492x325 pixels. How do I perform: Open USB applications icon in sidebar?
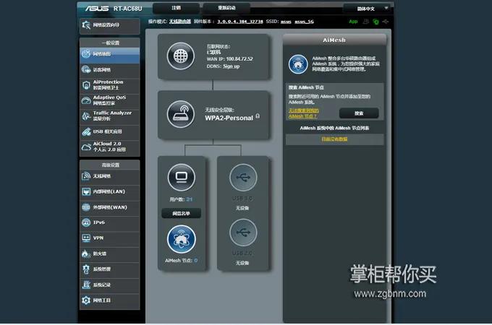click(86, 131)
